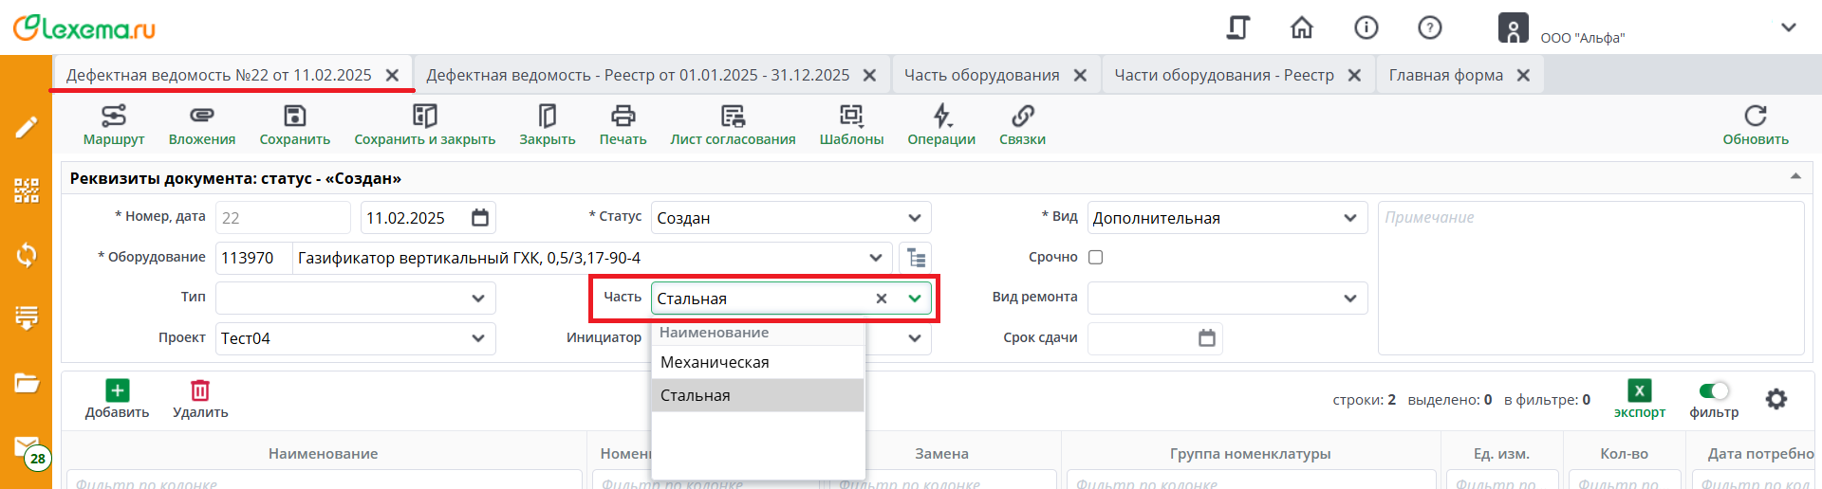Select Механическая in dropdown list
This screenshot has width=1822, height=489.
tap(758, 362)
